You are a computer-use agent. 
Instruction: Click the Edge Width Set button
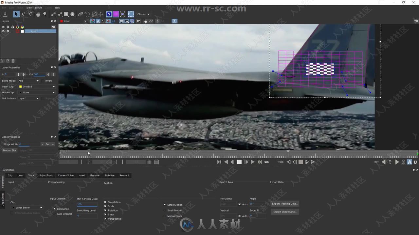coord(47,144)
